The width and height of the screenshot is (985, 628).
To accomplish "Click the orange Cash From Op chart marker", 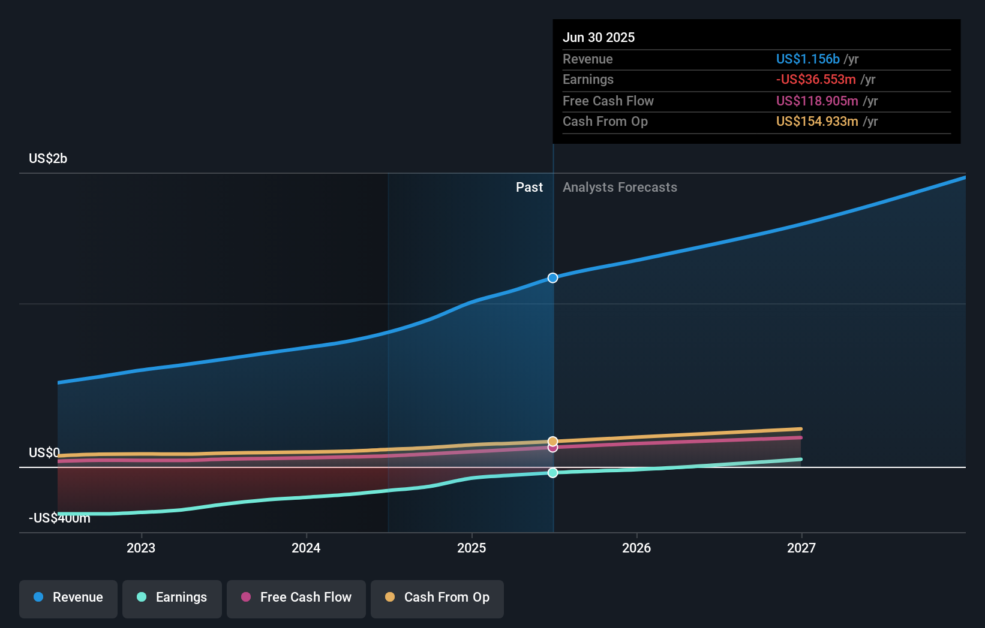I will (552, 440).
